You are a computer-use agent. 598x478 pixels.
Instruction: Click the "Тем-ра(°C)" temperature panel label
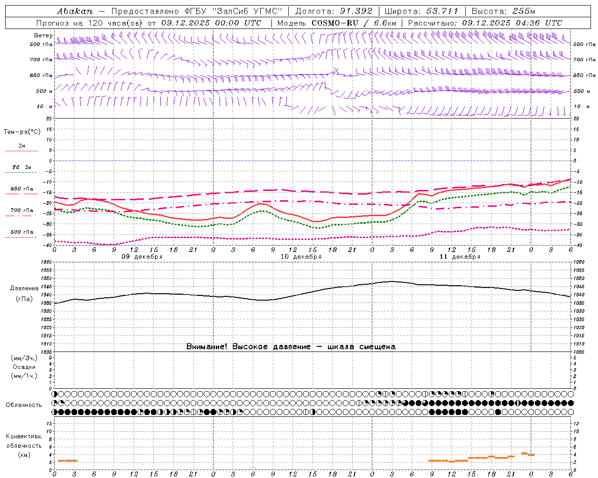tap(22, 132)
